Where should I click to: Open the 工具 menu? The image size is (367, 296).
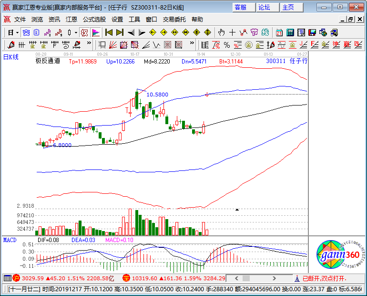click(x=134, y=20)
